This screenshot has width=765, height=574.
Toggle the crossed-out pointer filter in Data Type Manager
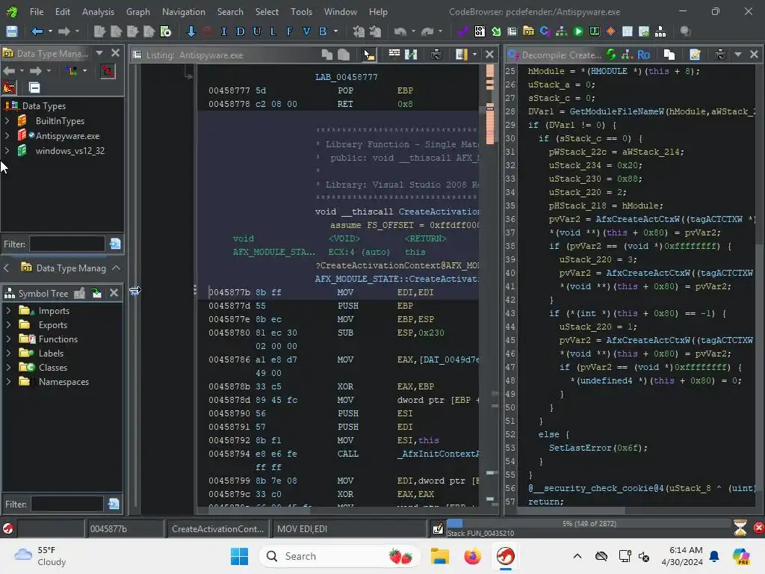pyautogui.click(x=9, y=88)
